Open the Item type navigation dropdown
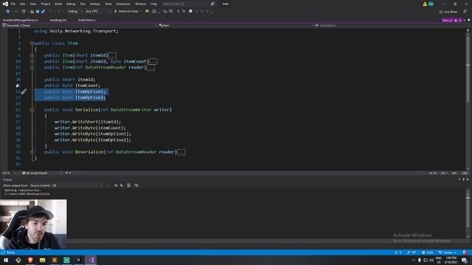Image resolution: width=472 pixels, height=265 pixels. 236,26
